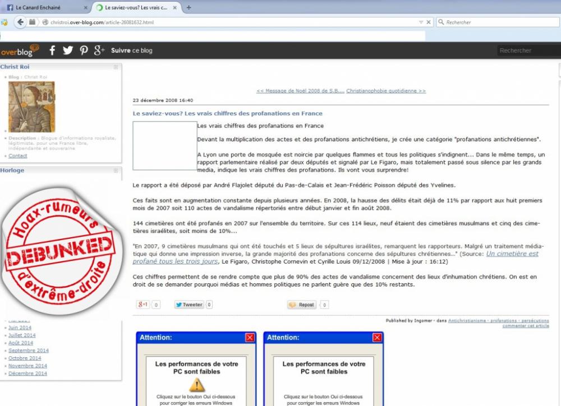
Task: Collapse the Horloge sidebar panel
Action: tap(116, 170)
